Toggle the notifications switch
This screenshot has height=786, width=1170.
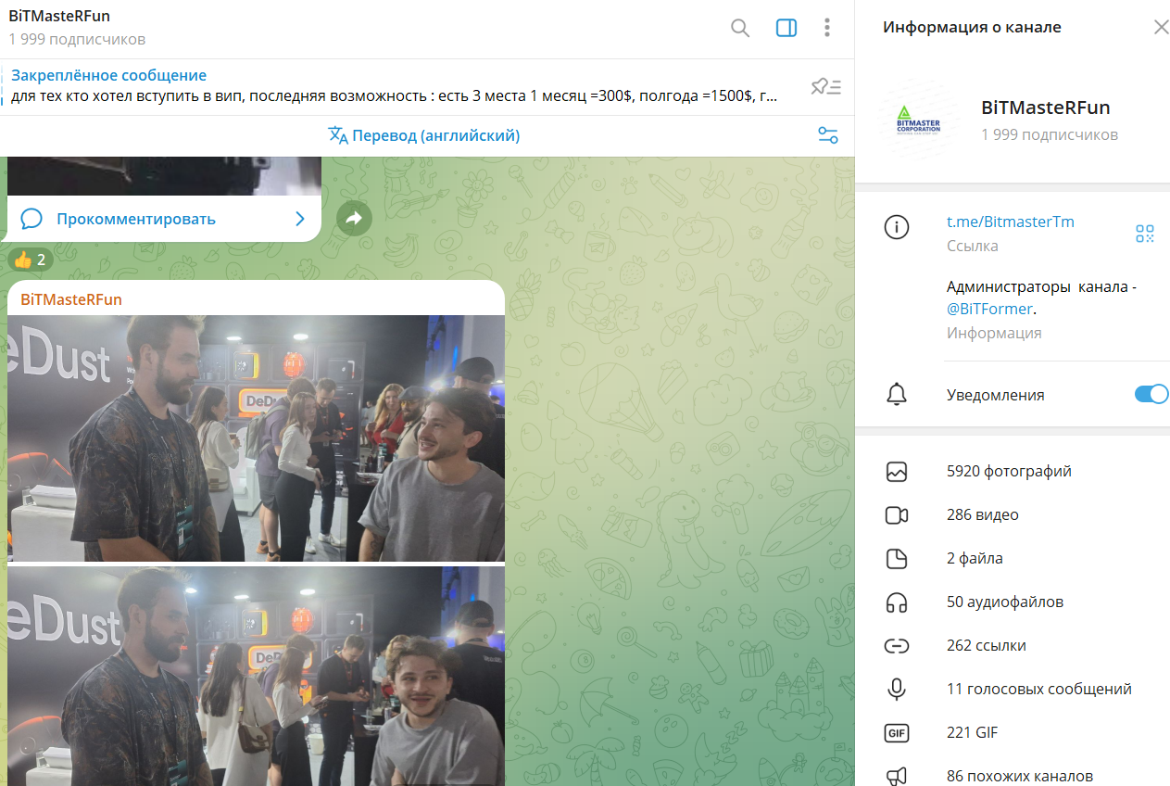(x=1151, y=394)
